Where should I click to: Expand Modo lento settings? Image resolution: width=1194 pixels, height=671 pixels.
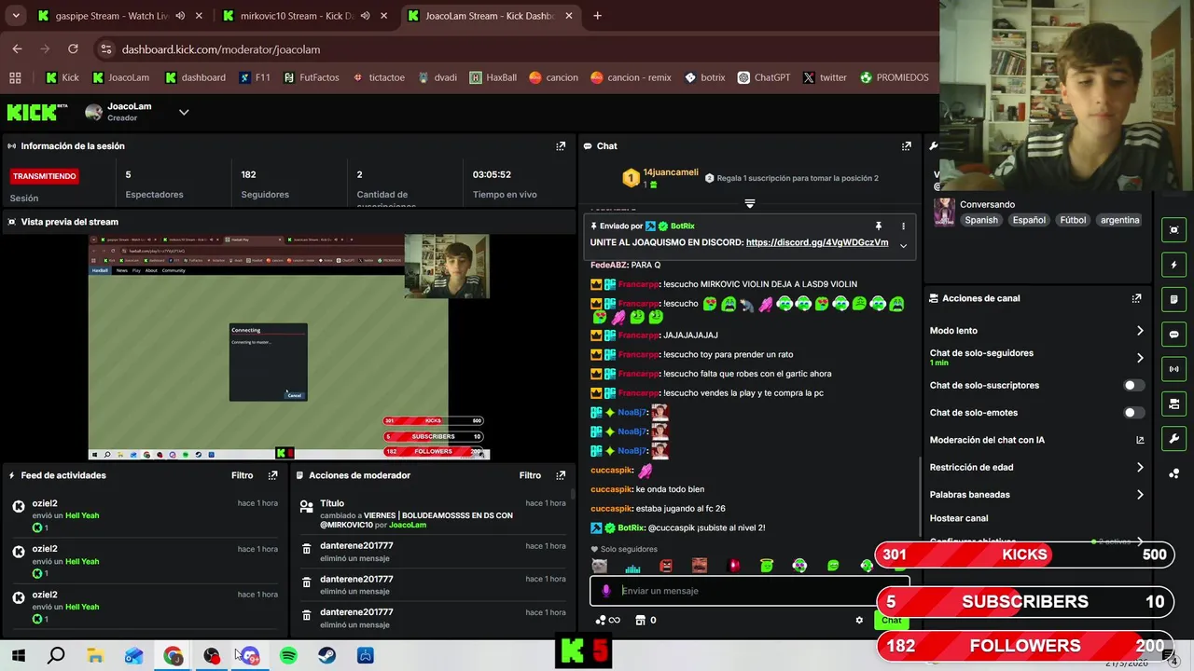coord(1140,331)
